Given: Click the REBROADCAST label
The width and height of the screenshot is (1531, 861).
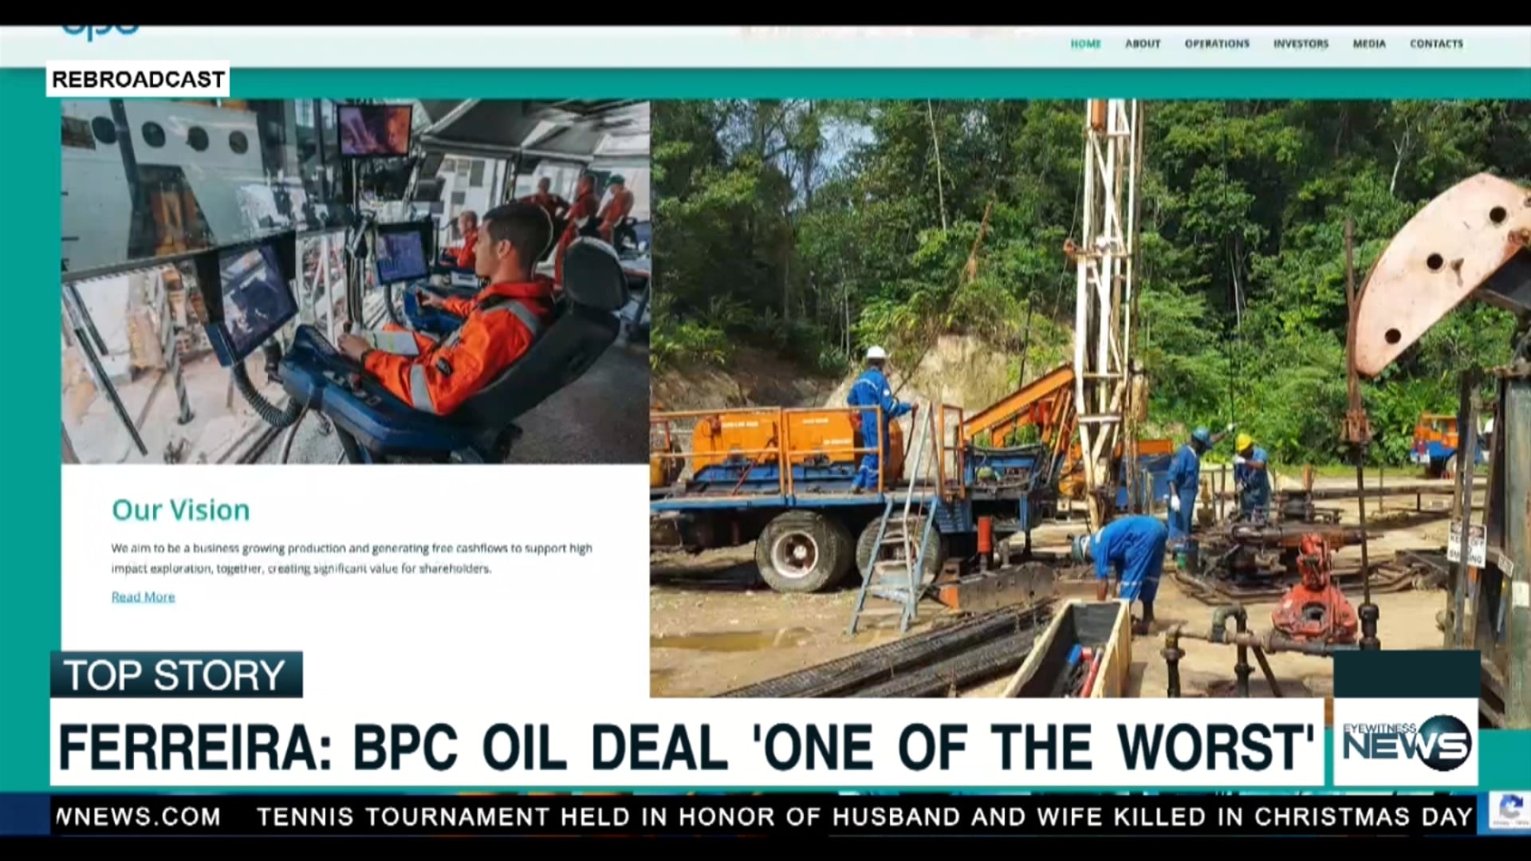Looking at the screenshot, I should point(138,79).
